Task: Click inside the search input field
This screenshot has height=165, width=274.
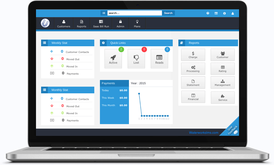Action: [134, 13]
